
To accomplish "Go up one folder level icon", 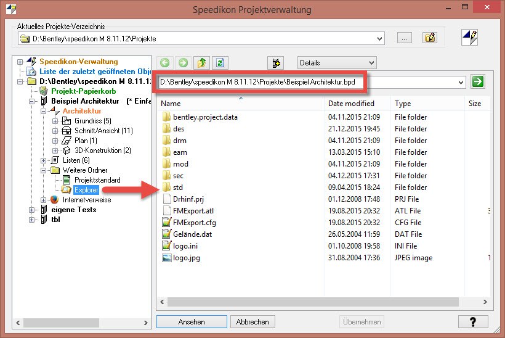I will (x=201, y=62).
